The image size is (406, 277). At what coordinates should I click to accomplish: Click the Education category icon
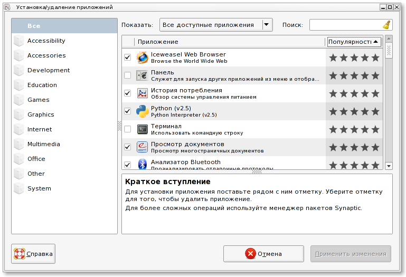[x=19, y=85]
